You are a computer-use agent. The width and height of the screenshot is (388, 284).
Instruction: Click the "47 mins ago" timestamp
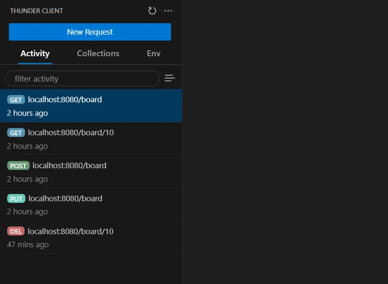pos(28,245)
